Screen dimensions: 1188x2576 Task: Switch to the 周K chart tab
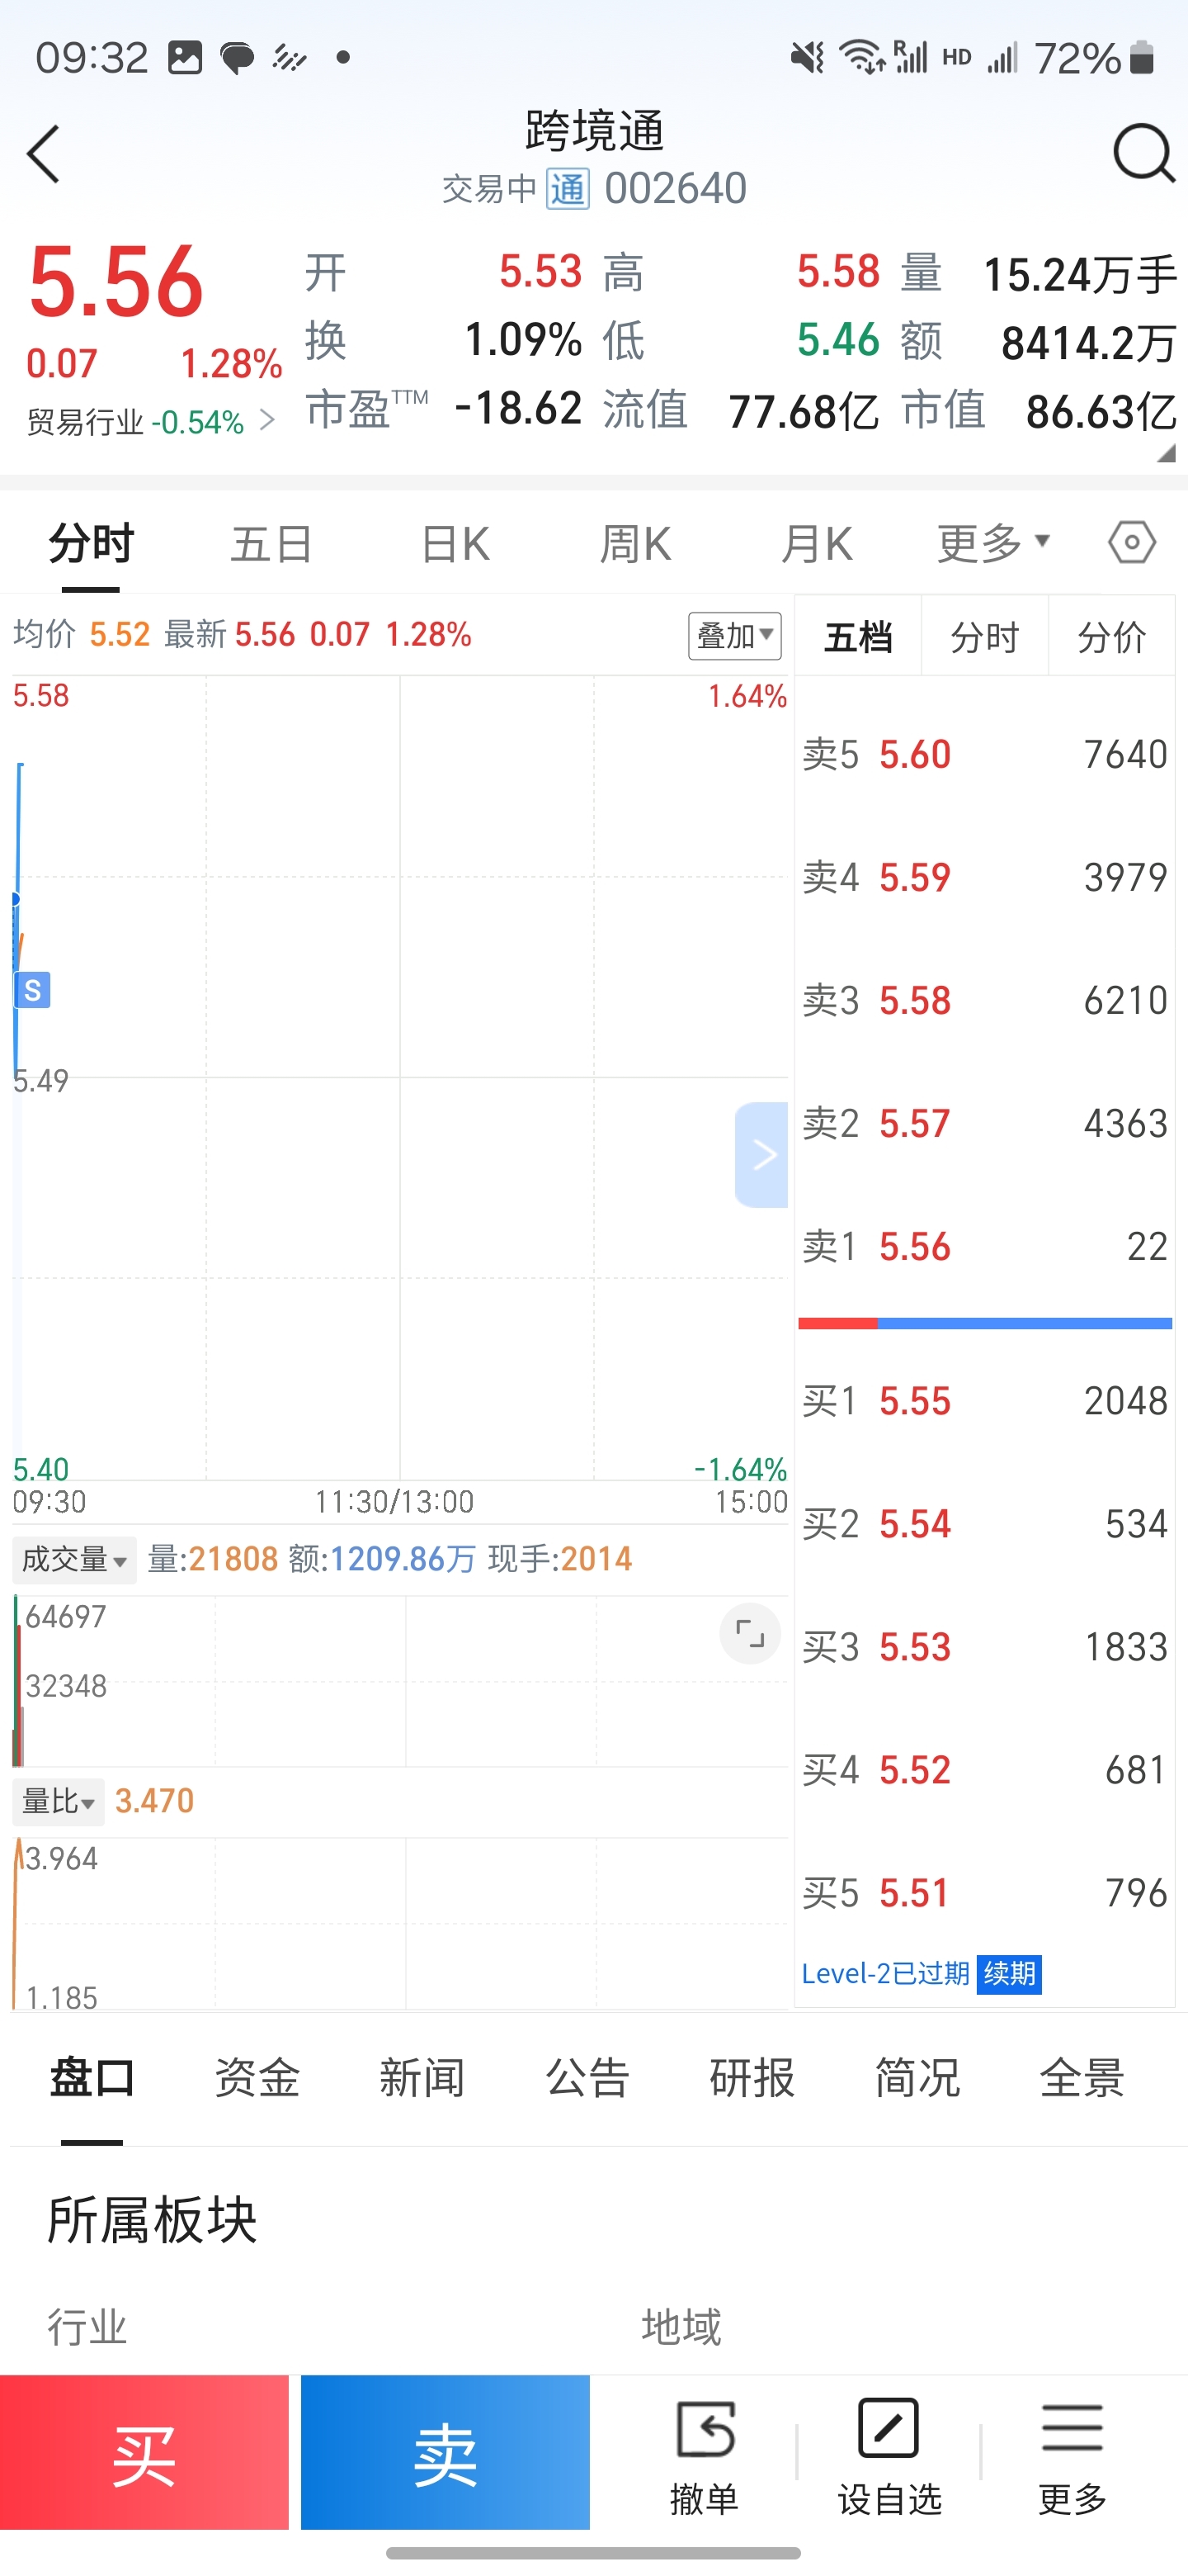[635, 544]
